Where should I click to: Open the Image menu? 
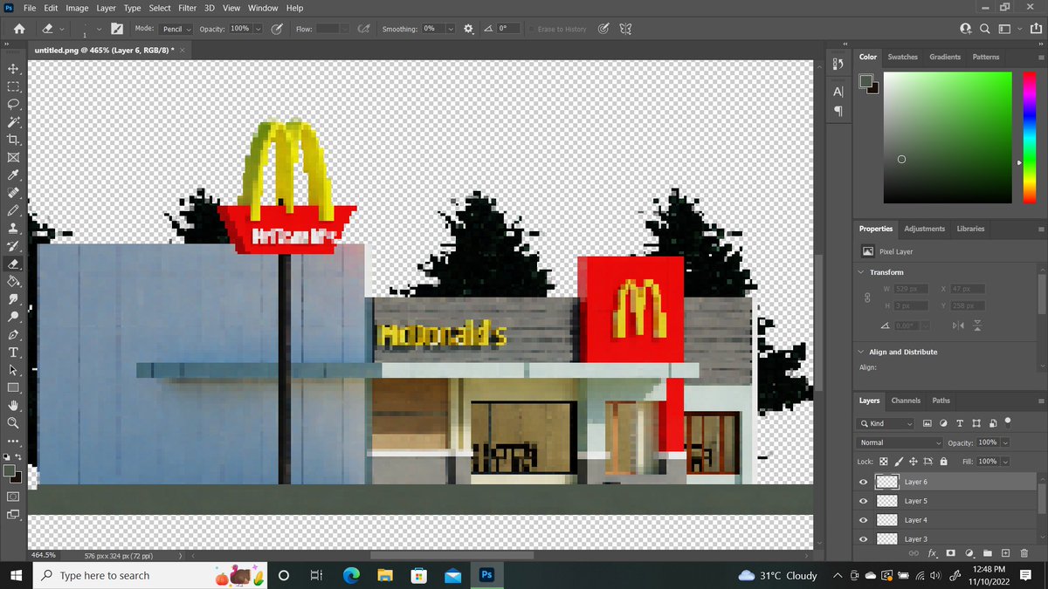[77, 8]
